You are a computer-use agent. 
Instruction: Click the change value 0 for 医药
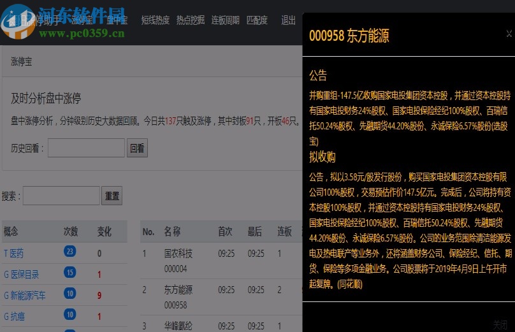(99, 254)
